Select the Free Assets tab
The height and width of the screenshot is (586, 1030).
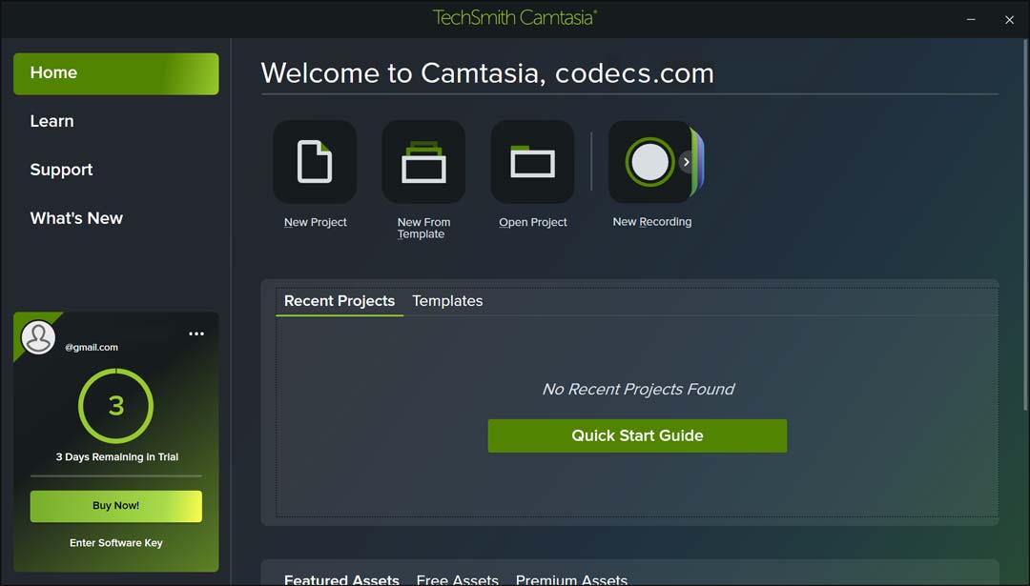[x=457, y=579]
